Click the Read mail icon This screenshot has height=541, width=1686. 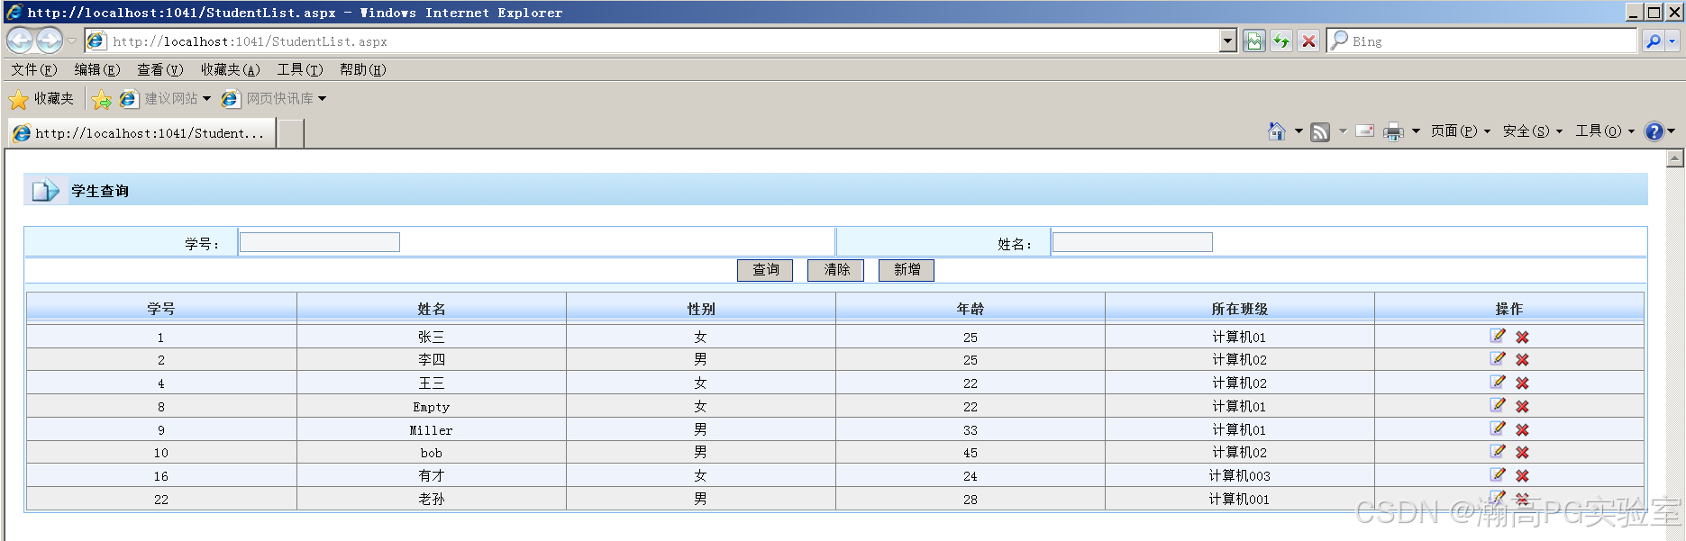[x=1365, y=131]
